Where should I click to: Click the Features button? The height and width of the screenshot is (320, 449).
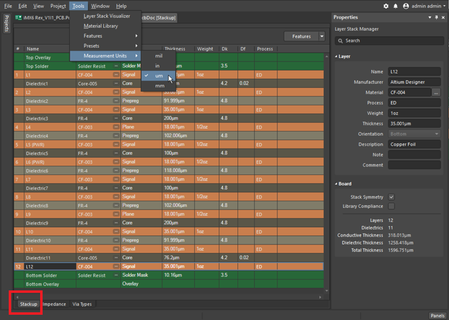click(x=301, y=36)
